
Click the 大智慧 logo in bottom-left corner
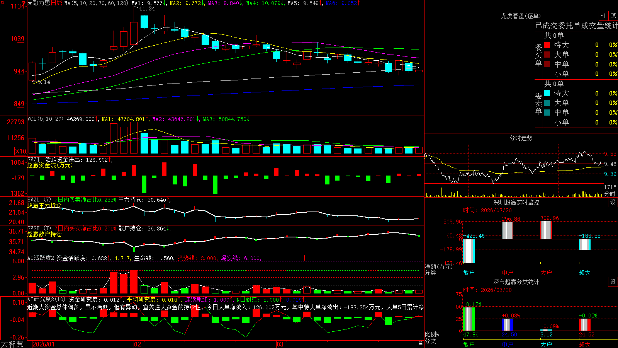[x=12, y=344]
